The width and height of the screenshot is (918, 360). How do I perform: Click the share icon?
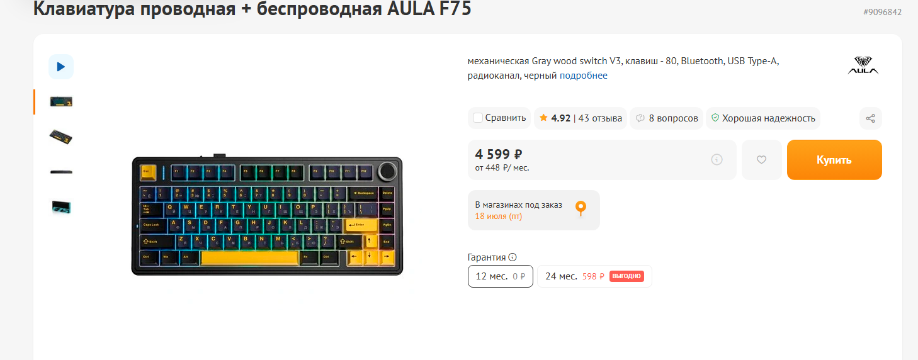coord(870,118)
